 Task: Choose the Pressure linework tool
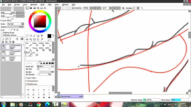point(35,49)
